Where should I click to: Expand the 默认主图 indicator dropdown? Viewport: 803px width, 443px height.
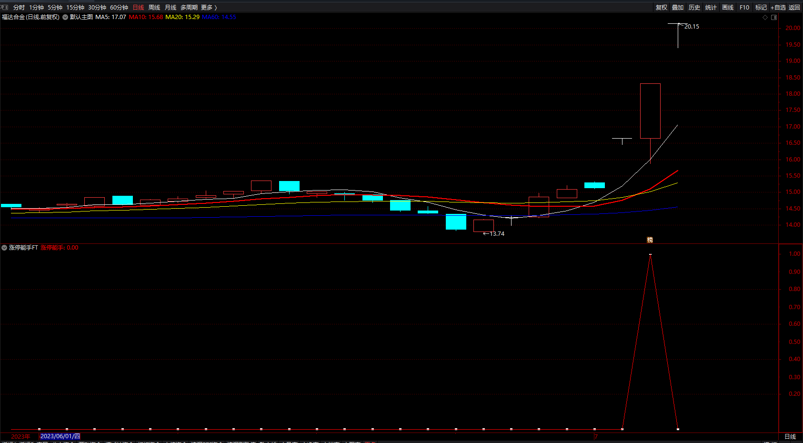[65, 17]
